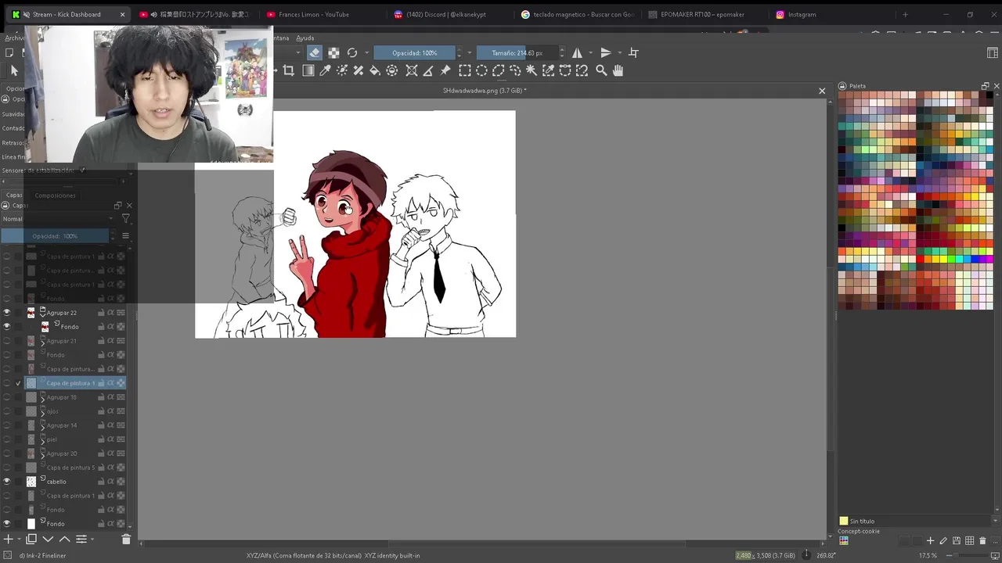This screenshot has height=563, width=1002.
Task: Switch to Frances Limon YouTube tab
Action: (x=314, y=14)
